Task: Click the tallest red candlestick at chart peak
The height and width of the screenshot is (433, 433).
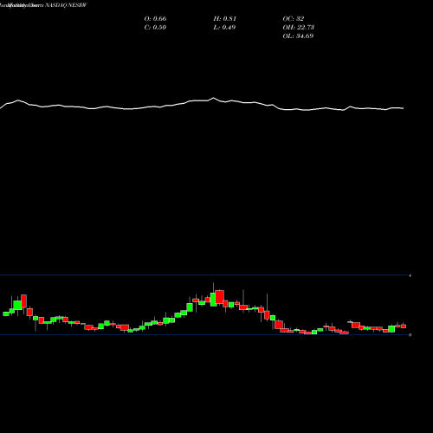Action: coord(220,297)
